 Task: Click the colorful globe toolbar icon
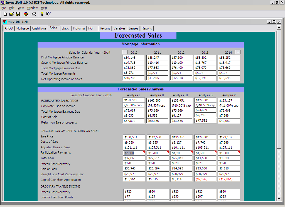[x=26, y=14]
